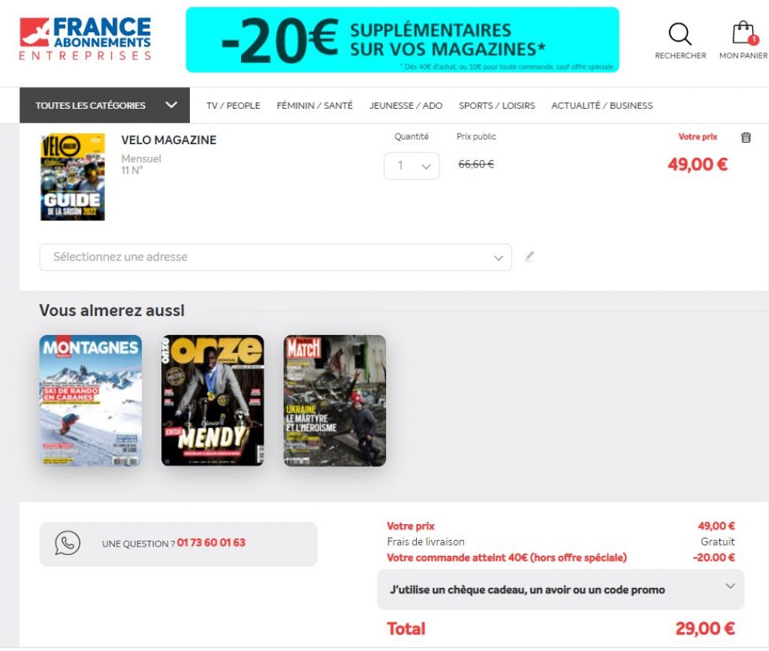Image resolution: width=769 pixels, height=651 pixels.
Task: Open the Sports / Loisirs menu
Action: click(x=496, y=105)
